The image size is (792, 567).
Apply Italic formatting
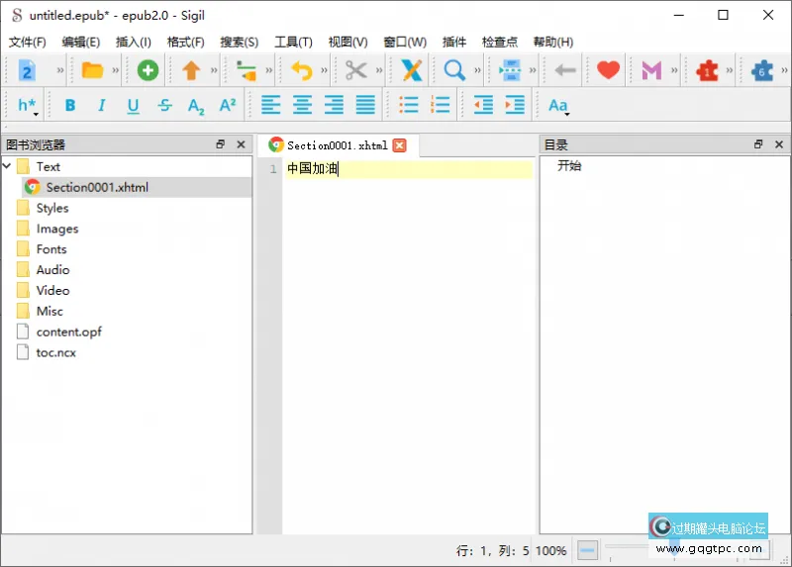click(x=102, y=105)
